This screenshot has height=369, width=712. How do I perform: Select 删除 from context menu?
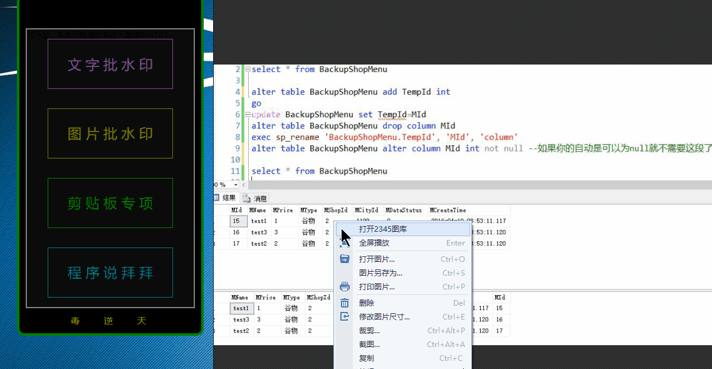(403, 303)
